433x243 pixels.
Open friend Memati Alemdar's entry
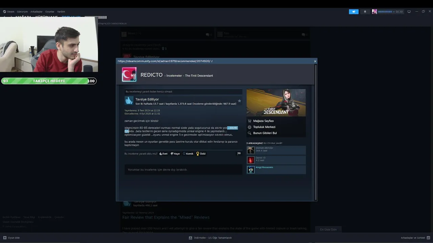276,150
